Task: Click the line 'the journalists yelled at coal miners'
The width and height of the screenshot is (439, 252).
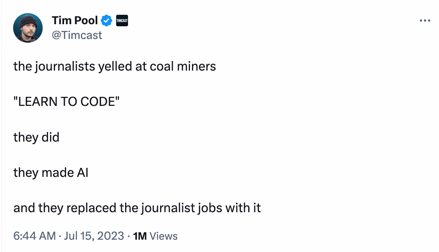Action: pos(115,66)
